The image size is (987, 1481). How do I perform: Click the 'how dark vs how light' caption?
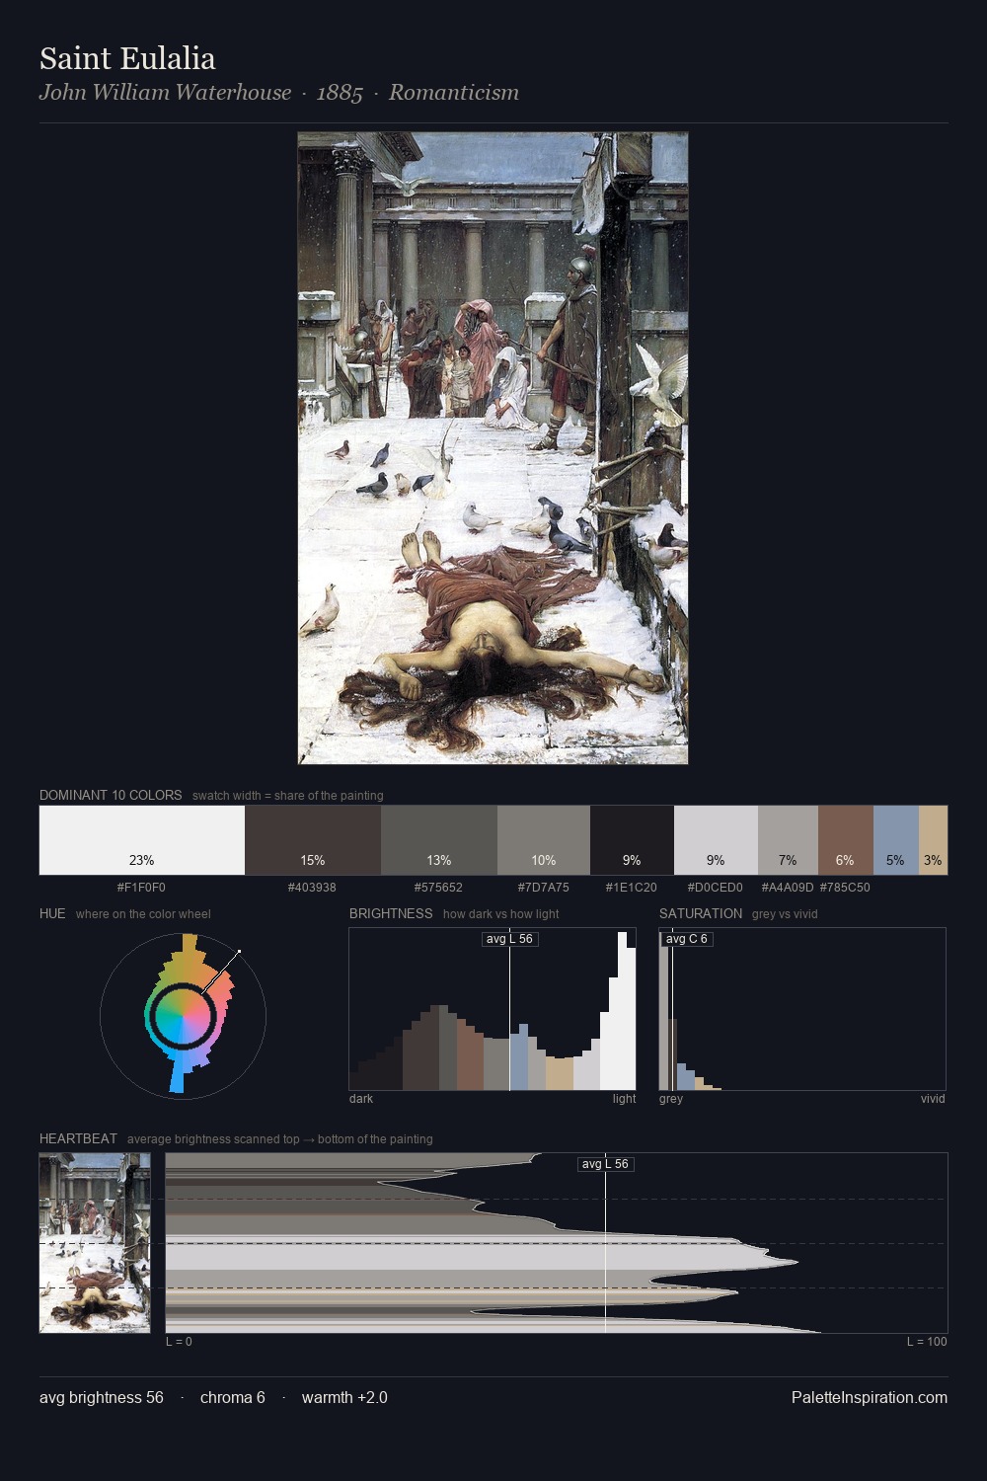click(x=501, y=914)
